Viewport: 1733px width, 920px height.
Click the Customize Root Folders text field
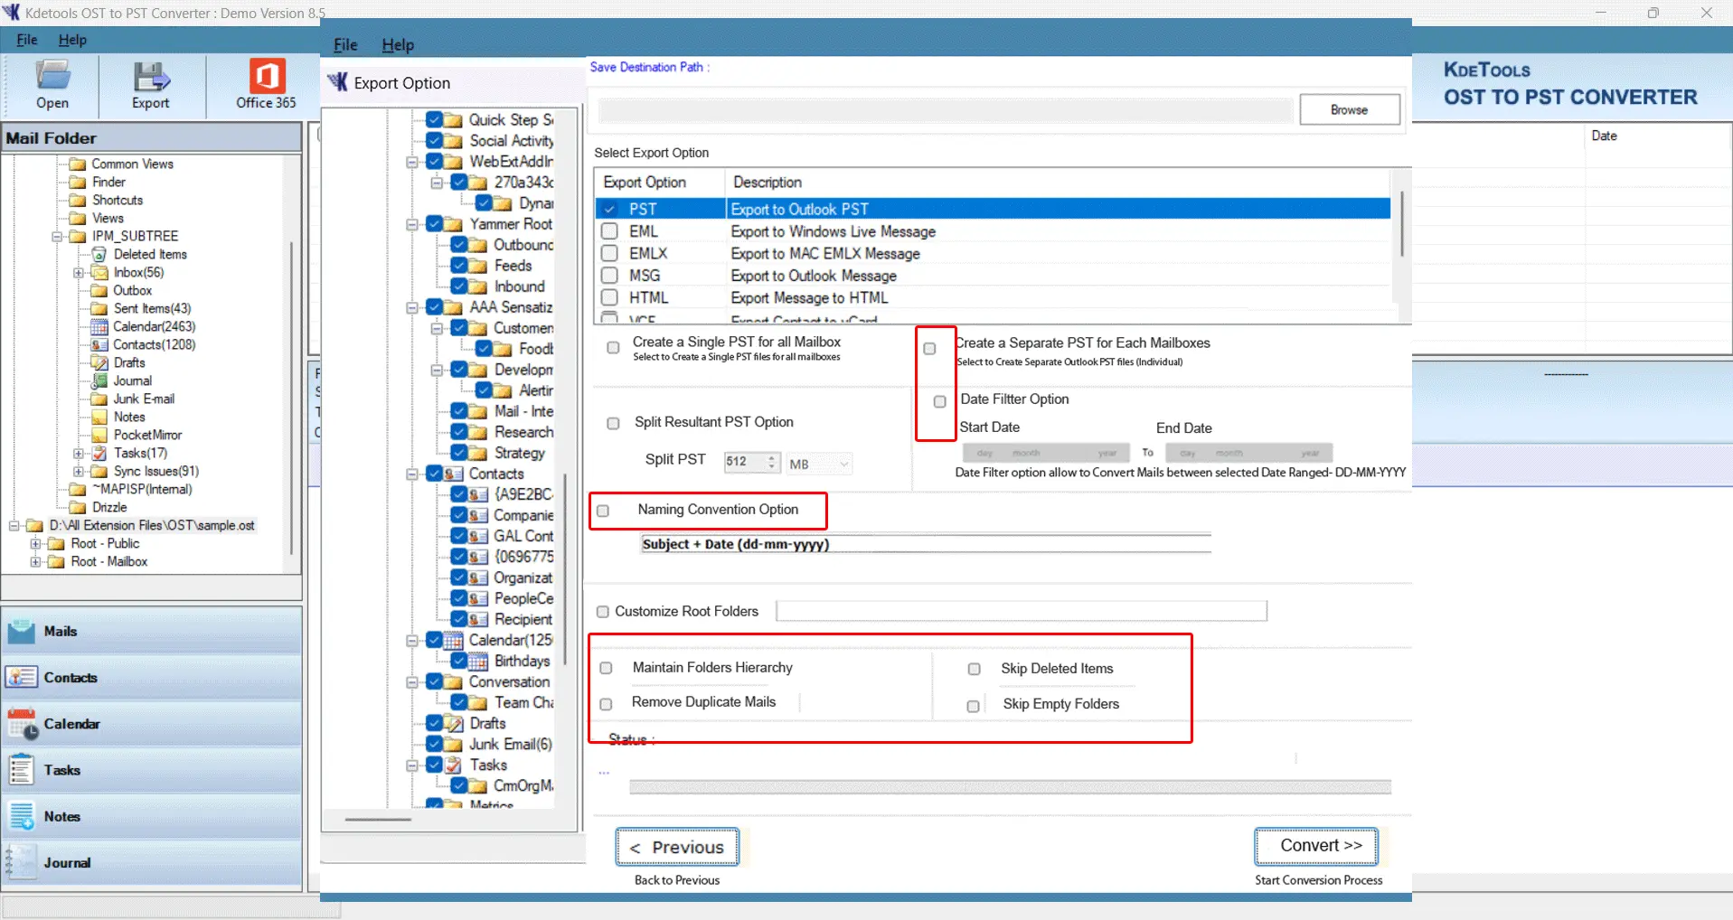[1022, 611]
